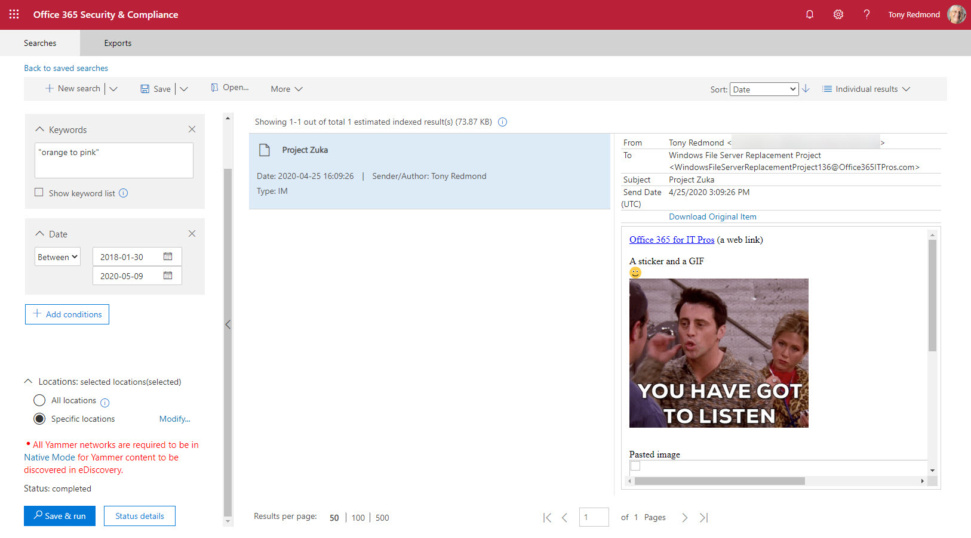Click the preview pane scroll down arrow

932,471
